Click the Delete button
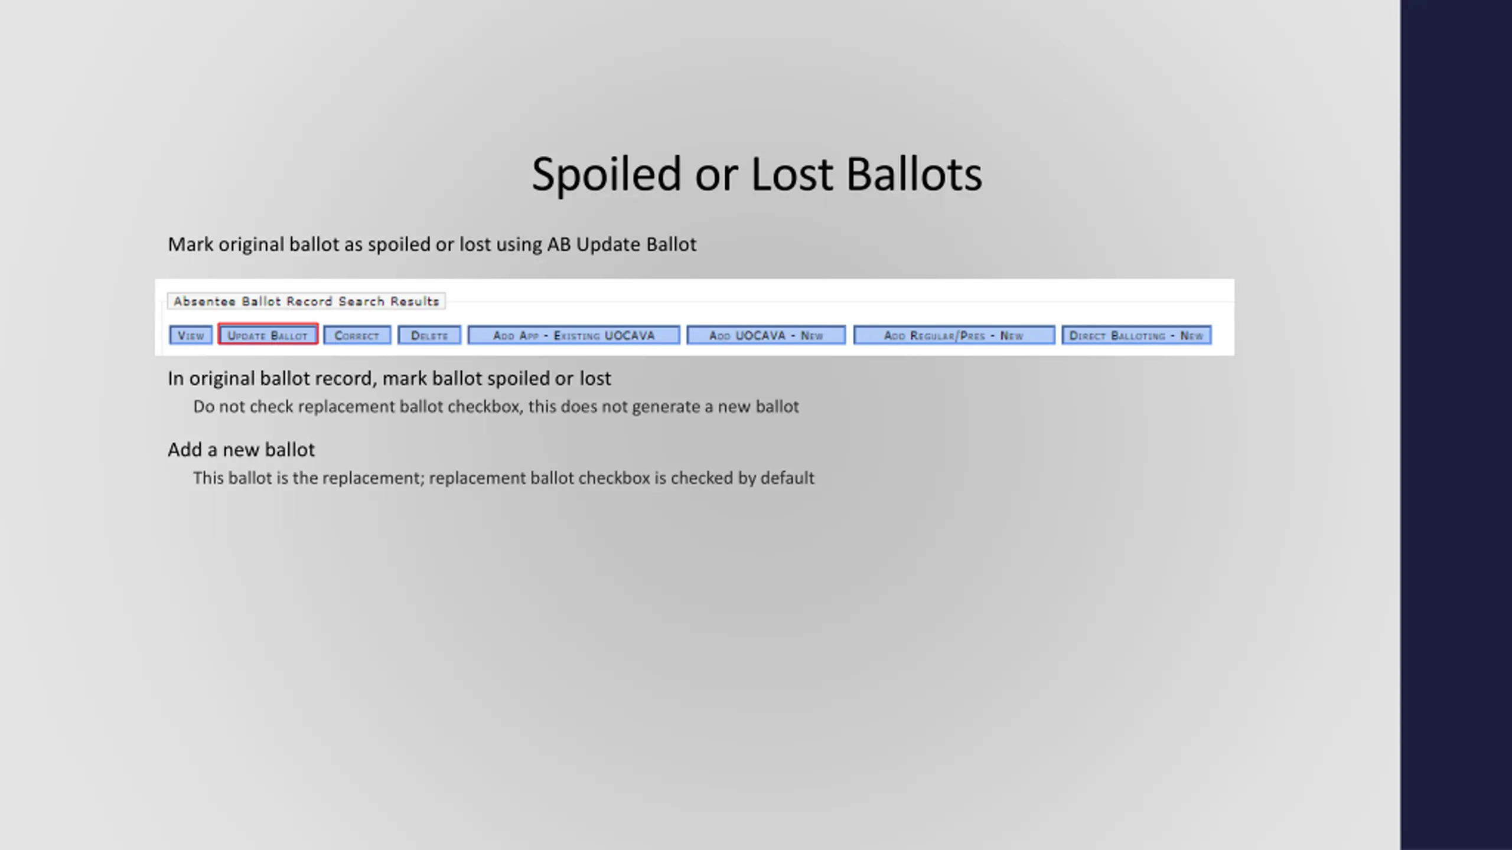Screen dimensions: 1512x850 click(429, 335)
